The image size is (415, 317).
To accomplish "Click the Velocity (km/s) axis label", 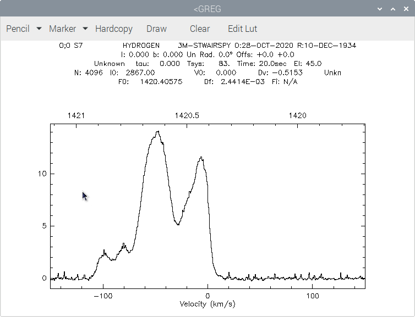I will [x=207, y=304].
